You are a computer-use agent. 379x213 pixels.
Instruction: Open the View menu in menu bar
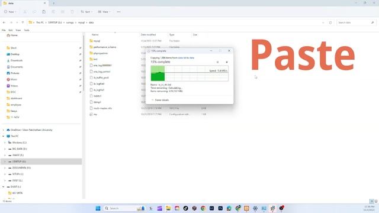[x=18, y=30]
